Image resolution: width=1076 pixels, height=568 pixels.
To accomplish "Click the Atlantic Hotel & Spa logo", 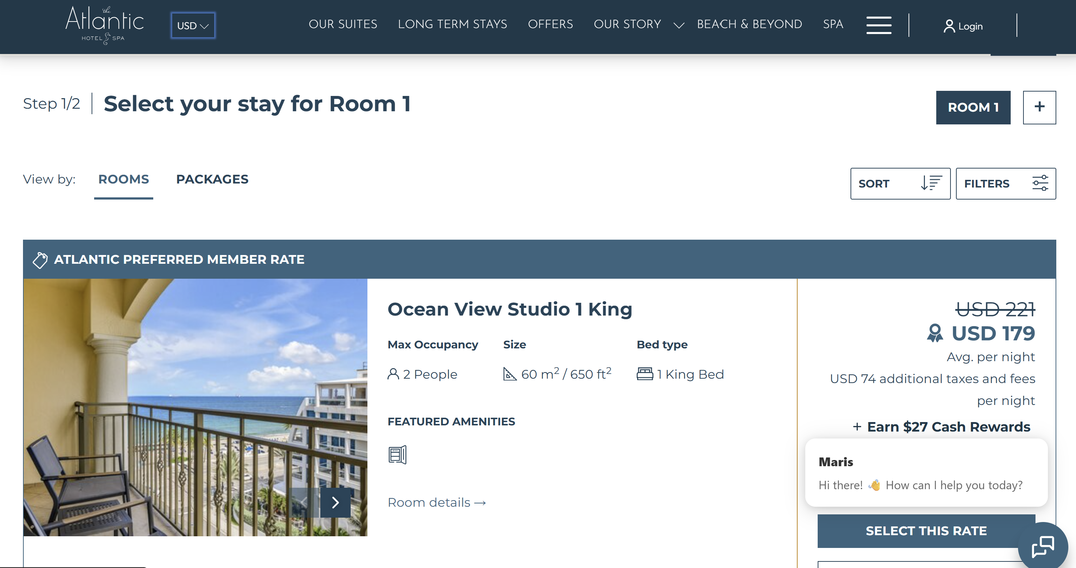I will pos(104,25).
